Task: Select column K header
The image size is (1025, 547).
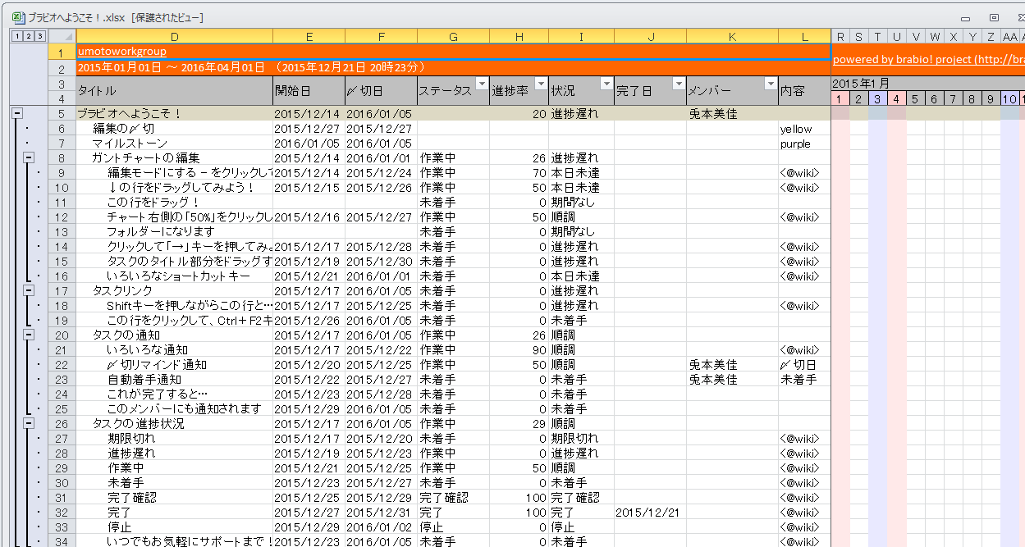Action: 733,36
